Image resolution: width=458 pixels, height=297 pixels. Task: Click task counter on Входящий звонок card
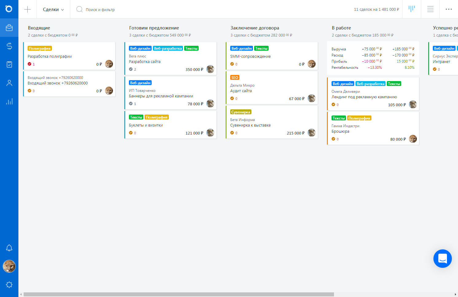coord(31,91)
